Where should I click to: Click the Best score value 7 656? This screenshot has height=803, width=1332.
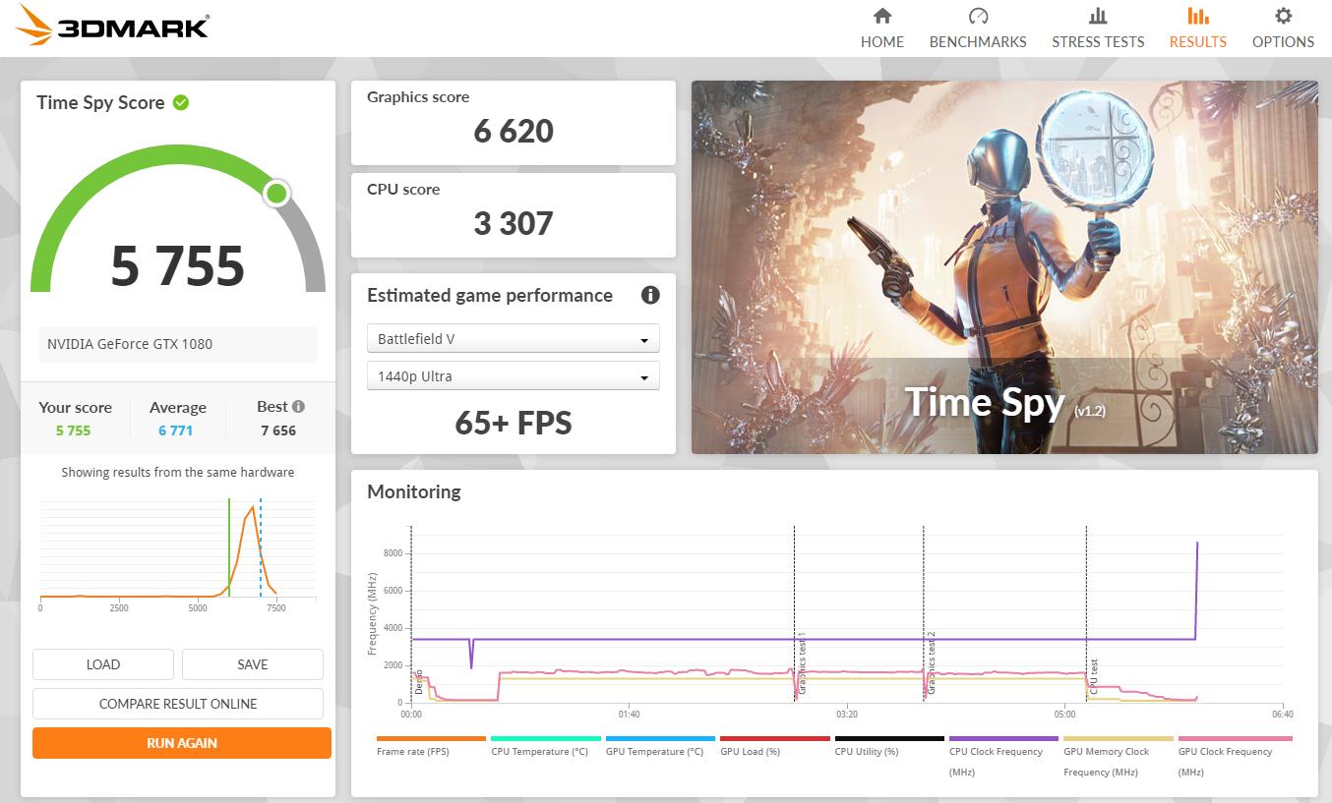[x=278, y=430]
